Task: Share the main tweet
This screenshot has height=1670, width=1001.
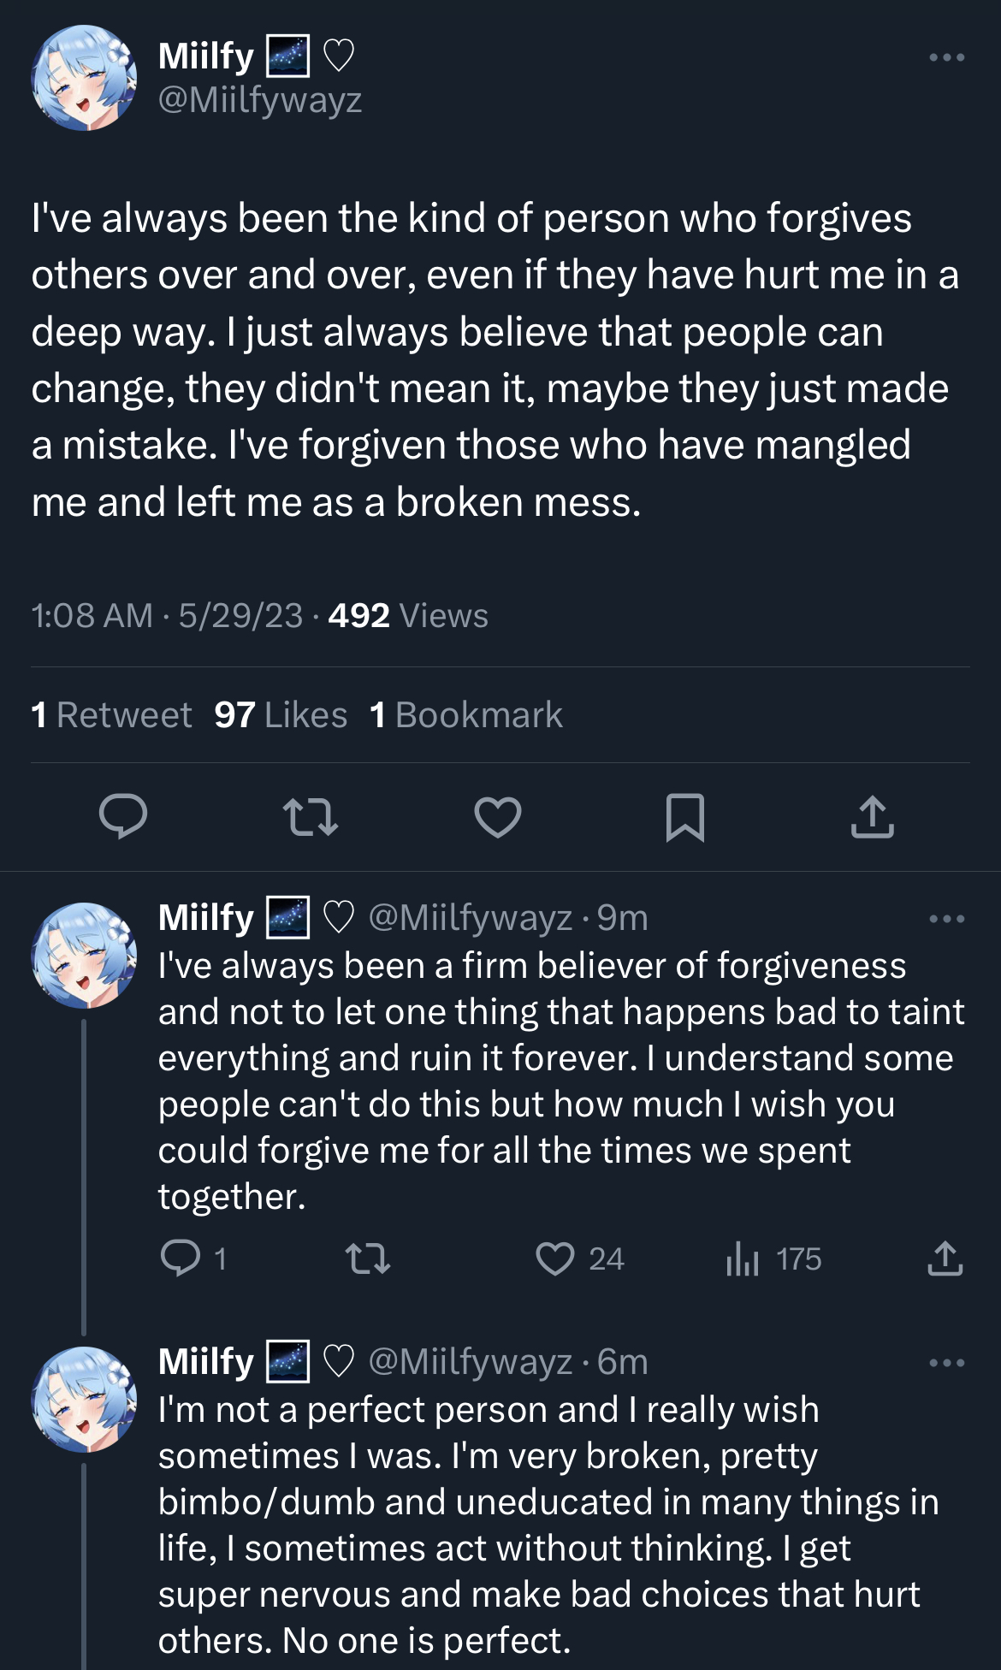Action: pos(873,816)
